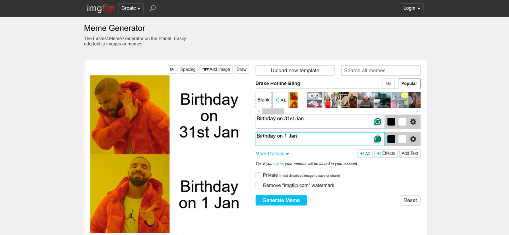509x235 pixels.
Task: Click the imgflip logo
Action: (x=101, y=8)
